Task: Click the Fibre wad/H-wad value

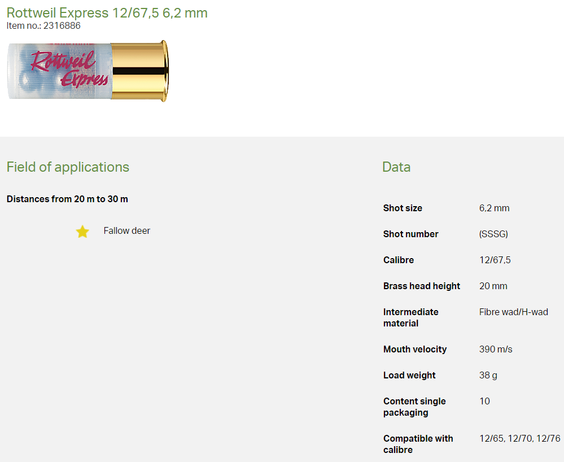Action: tap(513, 312)
